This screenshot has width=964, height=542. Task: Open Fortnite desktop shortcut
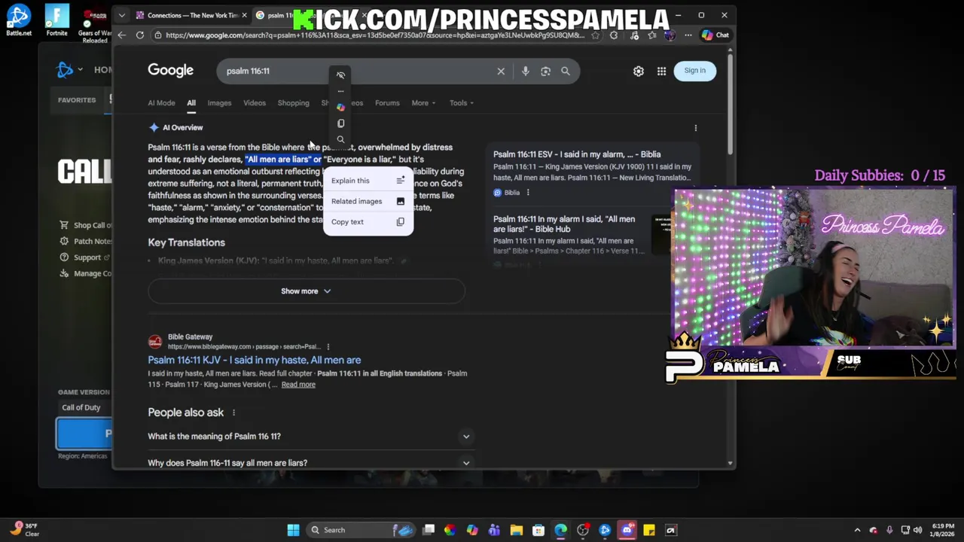coord(56,20)
